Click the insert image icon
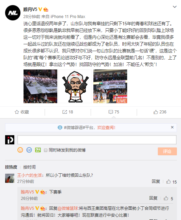 pyautogui.click(x=38, y=150)
